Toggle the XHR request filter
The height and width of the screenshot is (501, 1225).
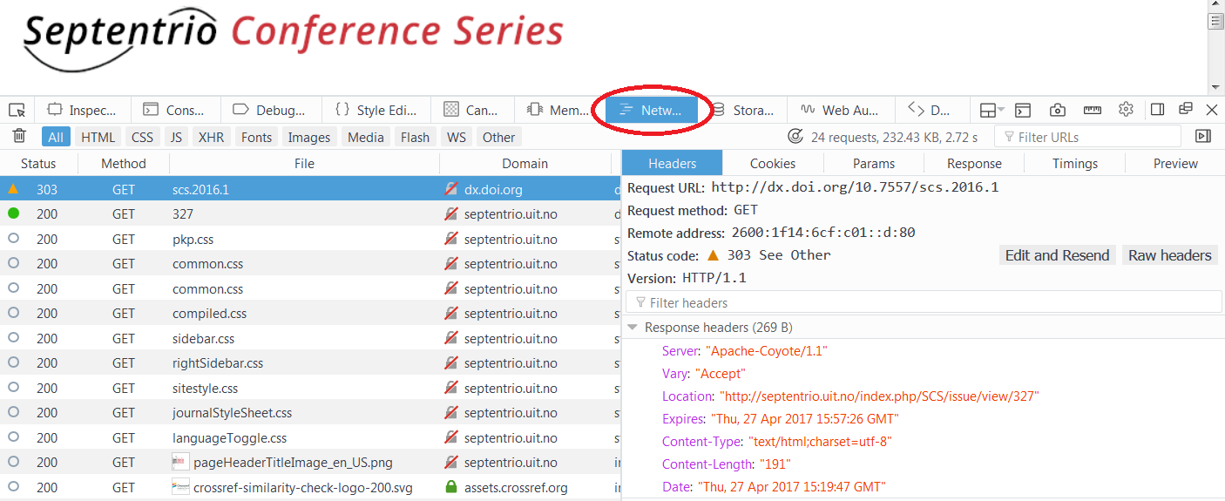tap(211, 137)
